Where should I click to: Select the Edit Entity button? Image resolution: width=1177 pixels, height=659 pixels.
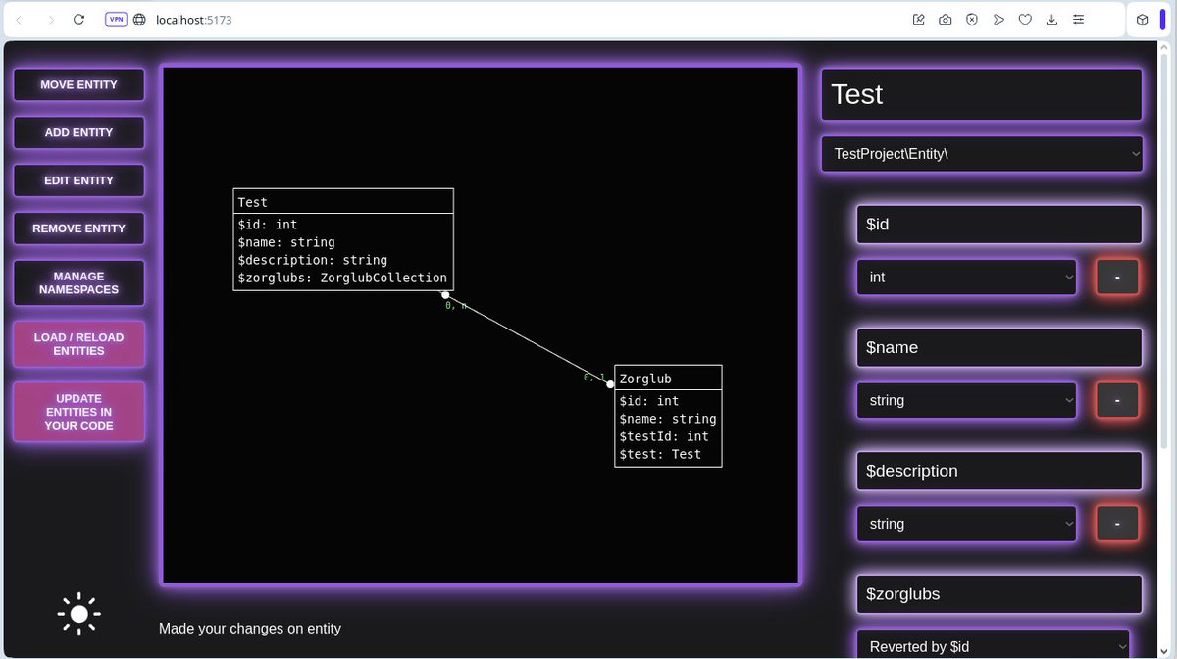click(78, 180)
